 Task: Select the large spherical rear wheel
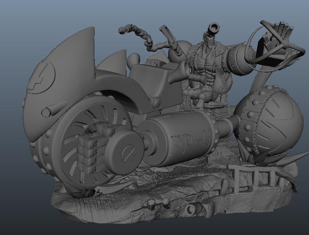pyautogui.click(x=270, y=121)
